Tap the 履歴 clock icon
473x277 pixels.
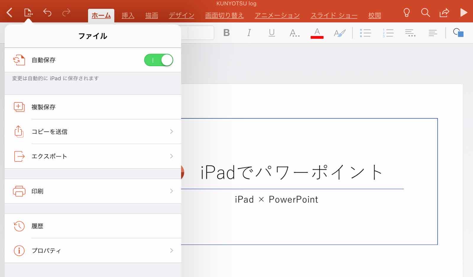[x=19, y=226]
